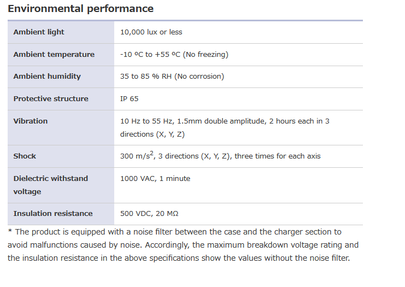Click the Protective structure row label

tap(51, 99)
